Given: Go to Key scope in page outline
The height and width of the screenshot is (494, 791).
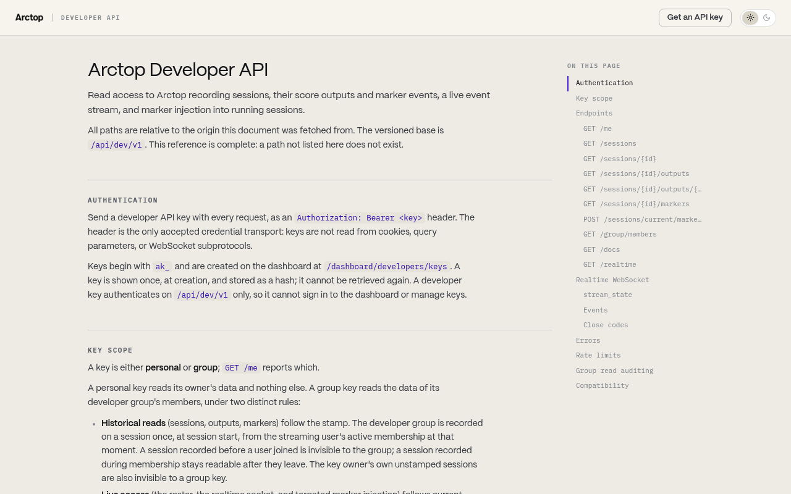Looking at the screenshot, I should pyautogui.click(x=594, y=99).
